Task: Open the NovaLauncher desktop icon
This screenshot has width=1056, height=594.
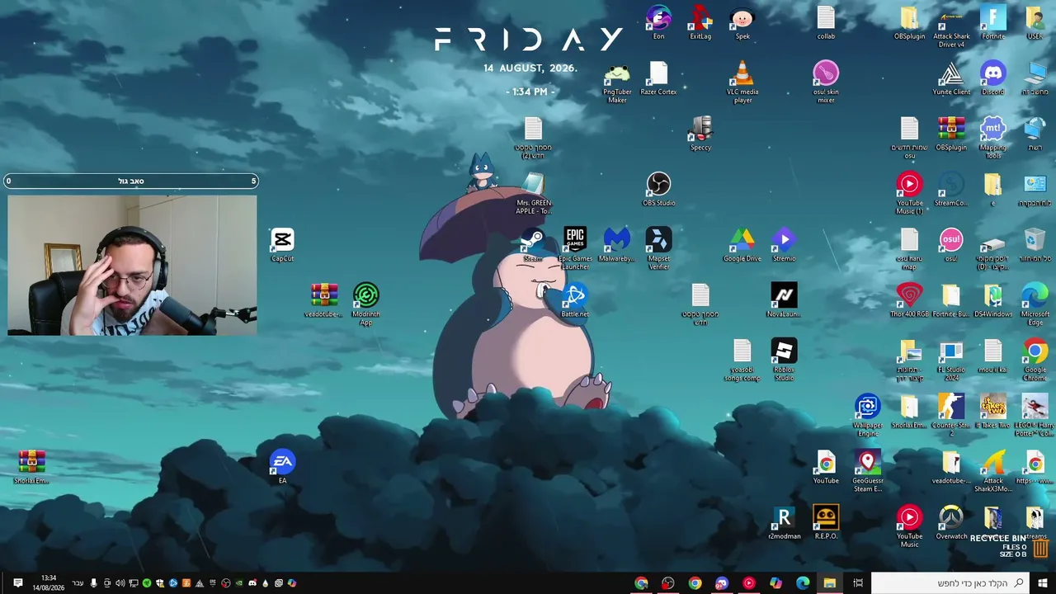Action: point(784,300)
